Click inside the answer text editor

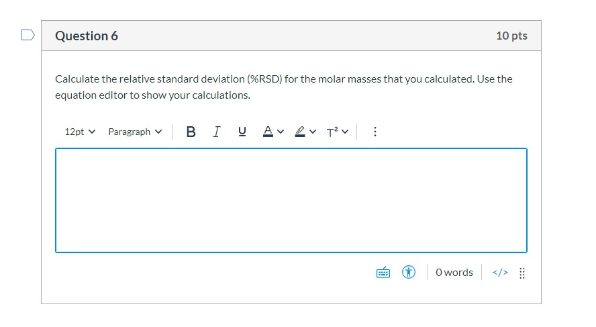(x=291, y=200)
